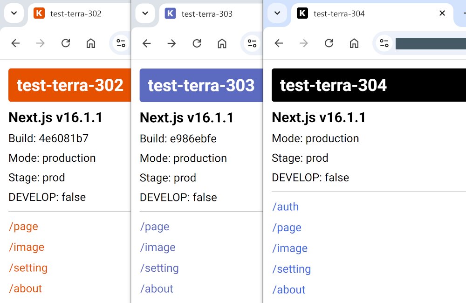Click 'DEVELOP: false' in test-terra-303 window

[x=178, y=198]
